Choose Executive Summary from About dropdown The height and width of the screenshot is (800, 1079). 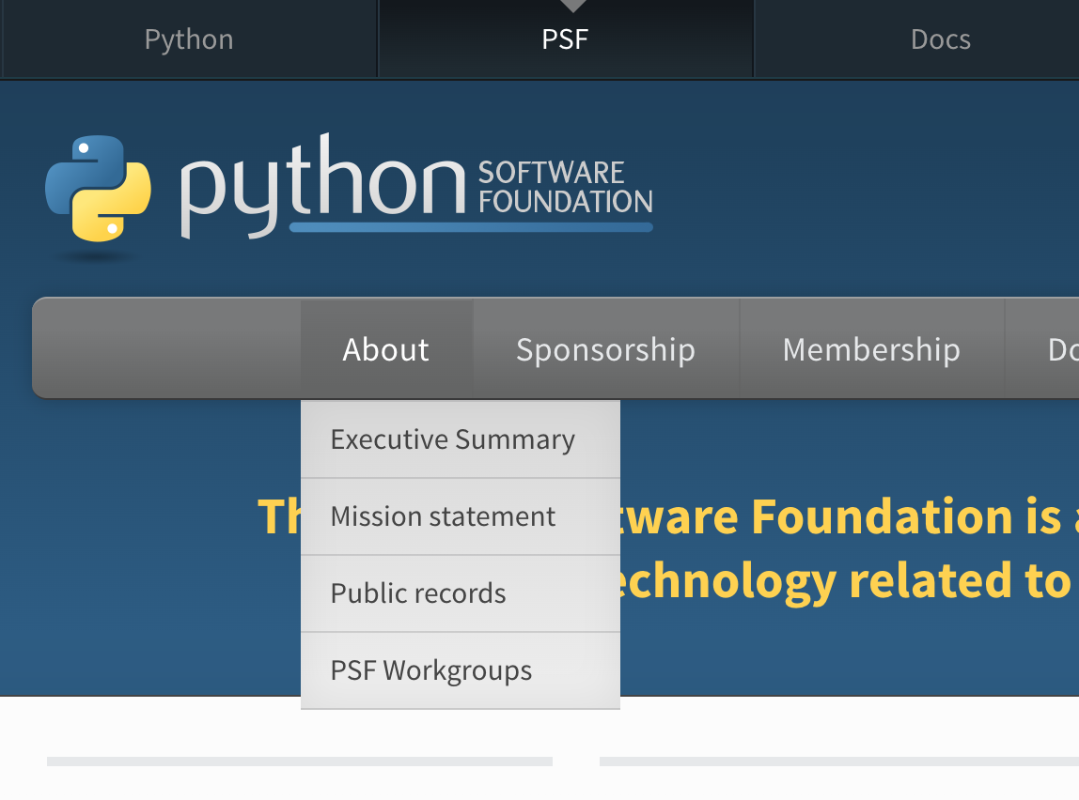[461, 439]
